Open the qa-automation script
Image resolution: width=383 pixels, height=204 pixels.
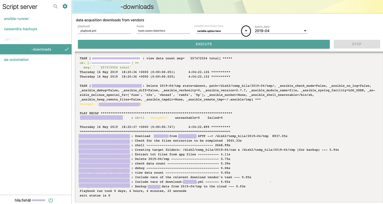(x=16, y=59)
